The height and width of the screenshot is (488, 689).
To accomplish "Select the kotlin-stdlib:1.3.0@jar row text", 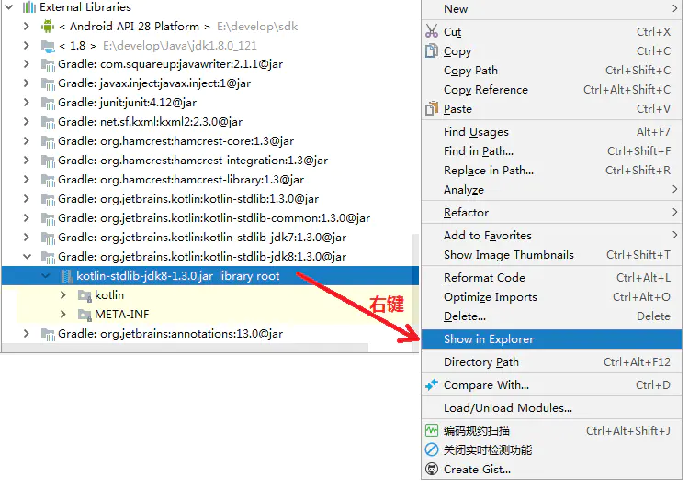I will click(x=188, y=199).
